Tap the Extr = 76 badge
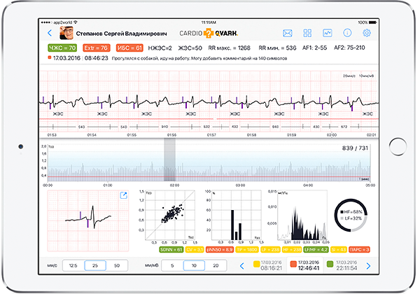The height and width of the screenshot is (294, 420). pos(96,48)
